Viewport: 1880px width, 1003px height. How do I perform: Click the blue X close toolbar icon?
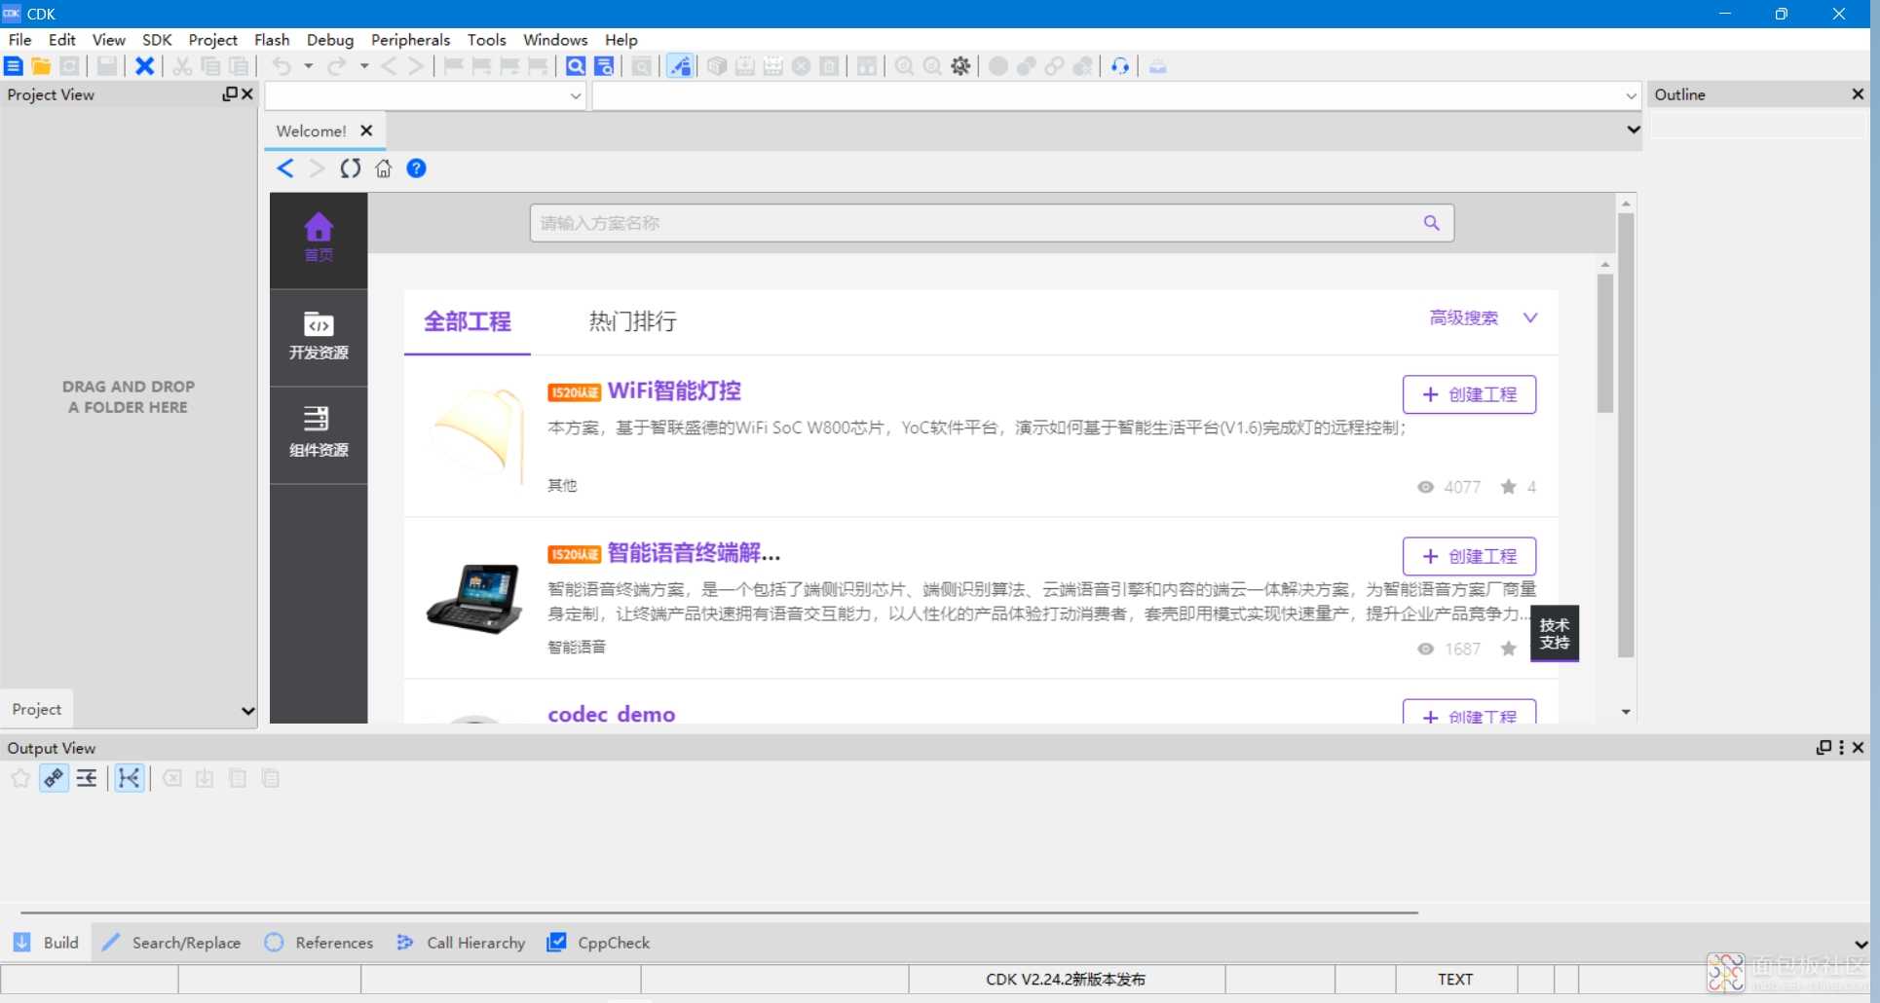(x=145, y=66)
